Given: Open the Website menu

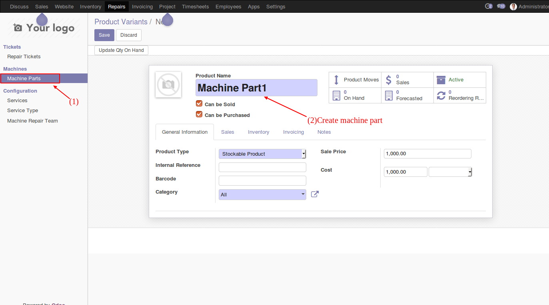Looking at the screenshot, I should point(64,6).
